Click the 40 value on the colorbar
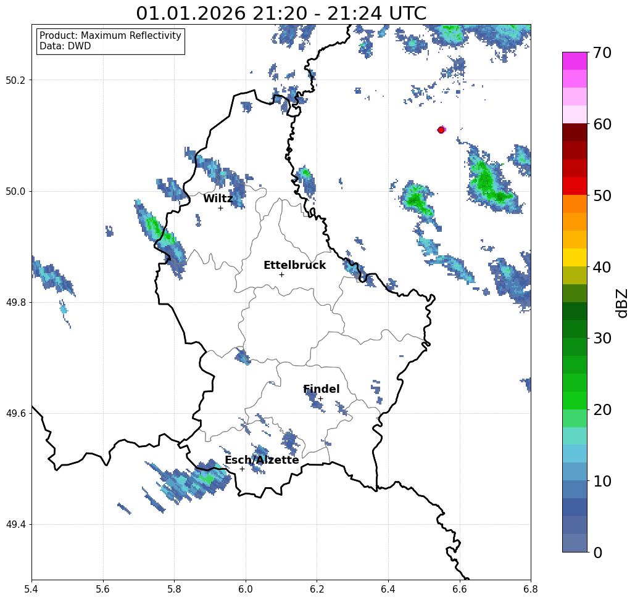Viewport: 635px width, 600px height. [602, 267]
